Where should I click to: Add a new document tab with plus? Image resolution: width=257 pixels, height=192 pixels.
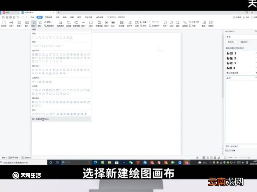tap(58, 12)
